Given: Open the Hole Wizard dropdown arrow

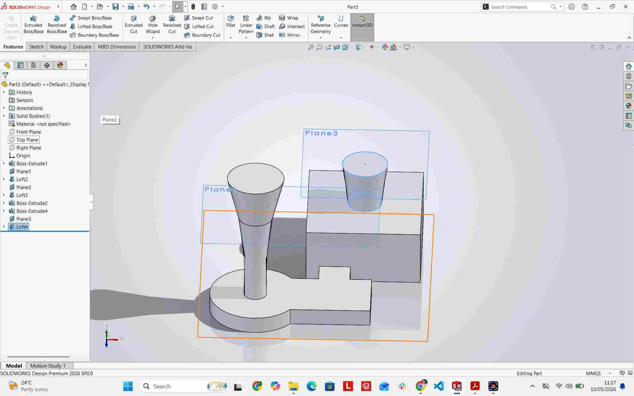Looking at the screenshot, I should (x=153, y=38).
